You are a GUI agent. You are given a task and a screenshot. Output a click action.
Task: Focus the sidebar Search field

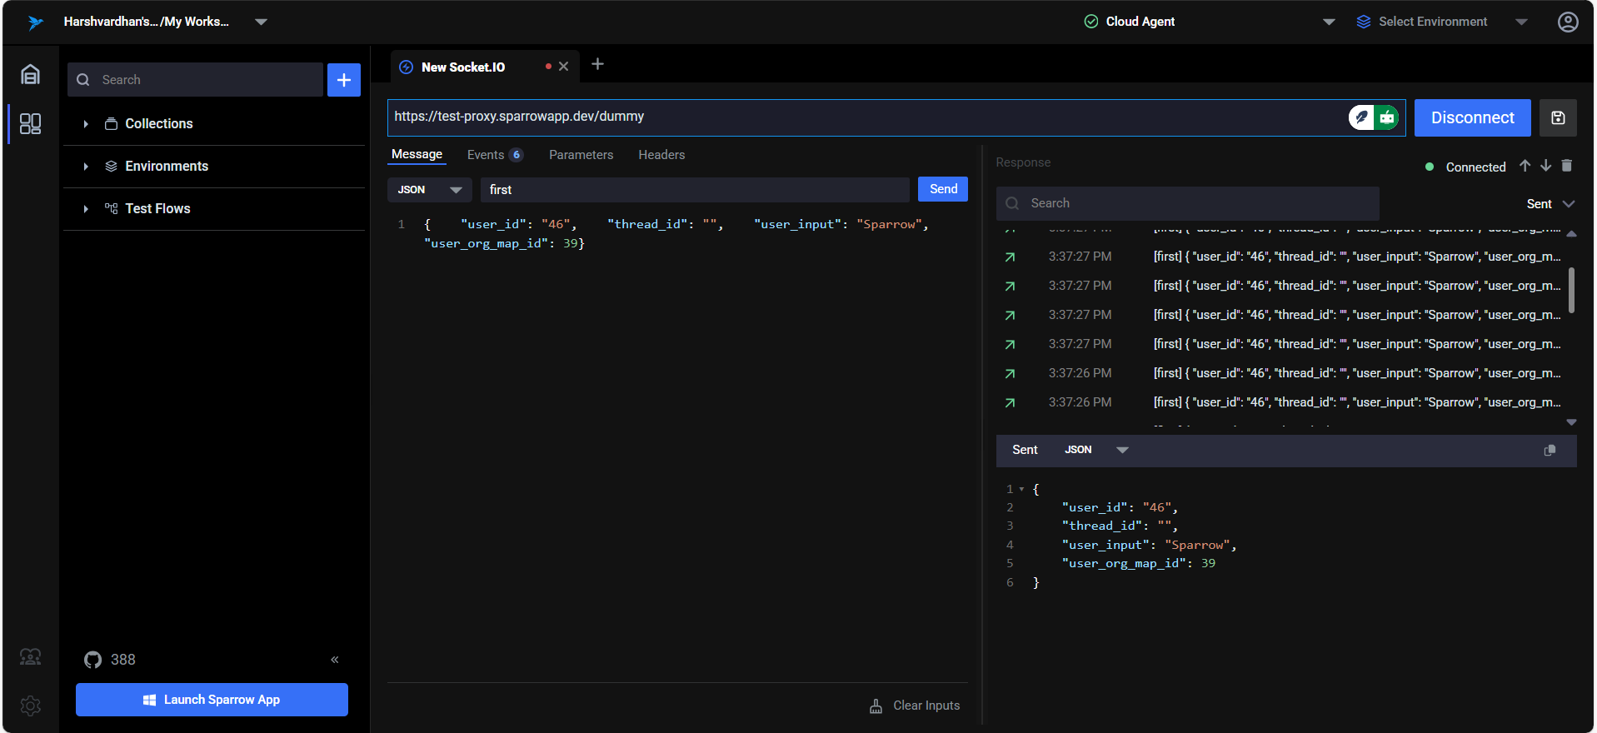(x=195, y=80)
